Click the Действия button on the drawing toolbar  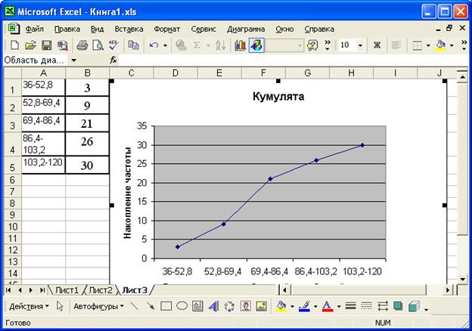click(x=28, y=306)
